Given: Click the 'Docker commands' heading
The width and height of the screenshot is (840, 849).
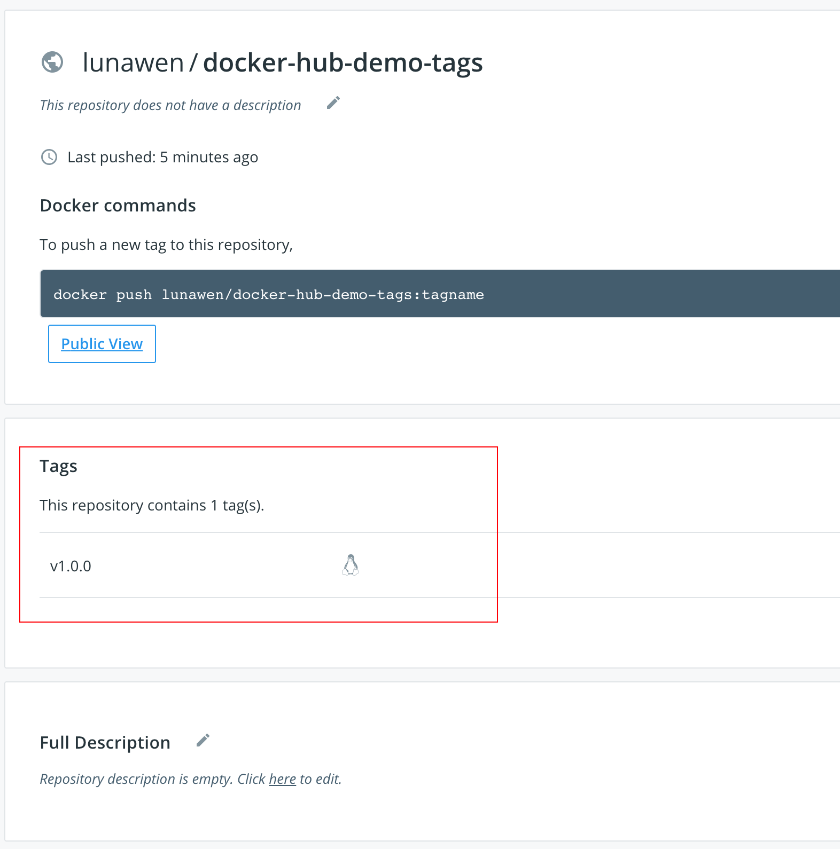Looking at the screenshot, I should pos(118,206).
